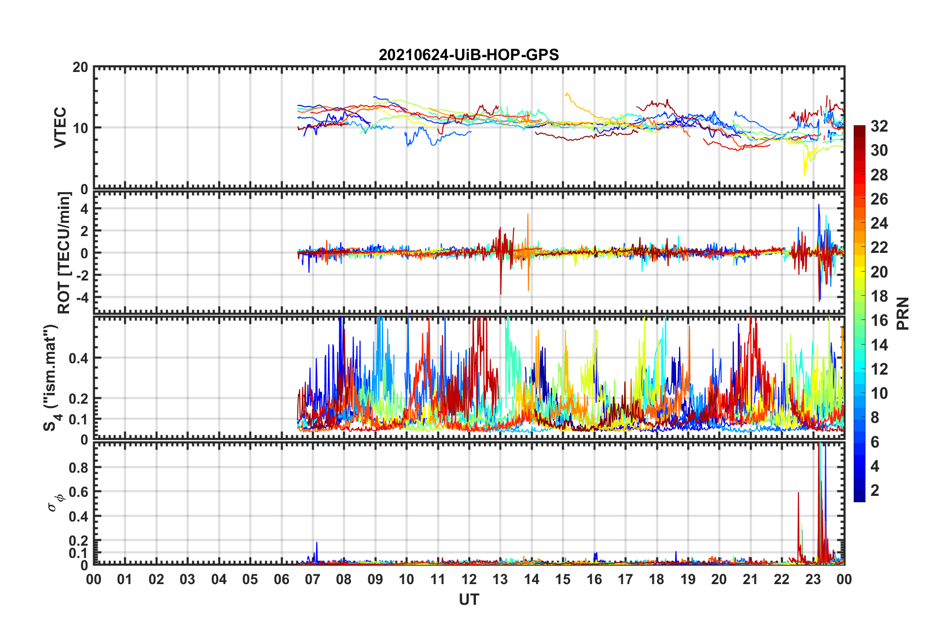This screenshot has height=627, width=938.
Task: Click the 12 tick label on time axis
Action: click(x=469, y=579)
